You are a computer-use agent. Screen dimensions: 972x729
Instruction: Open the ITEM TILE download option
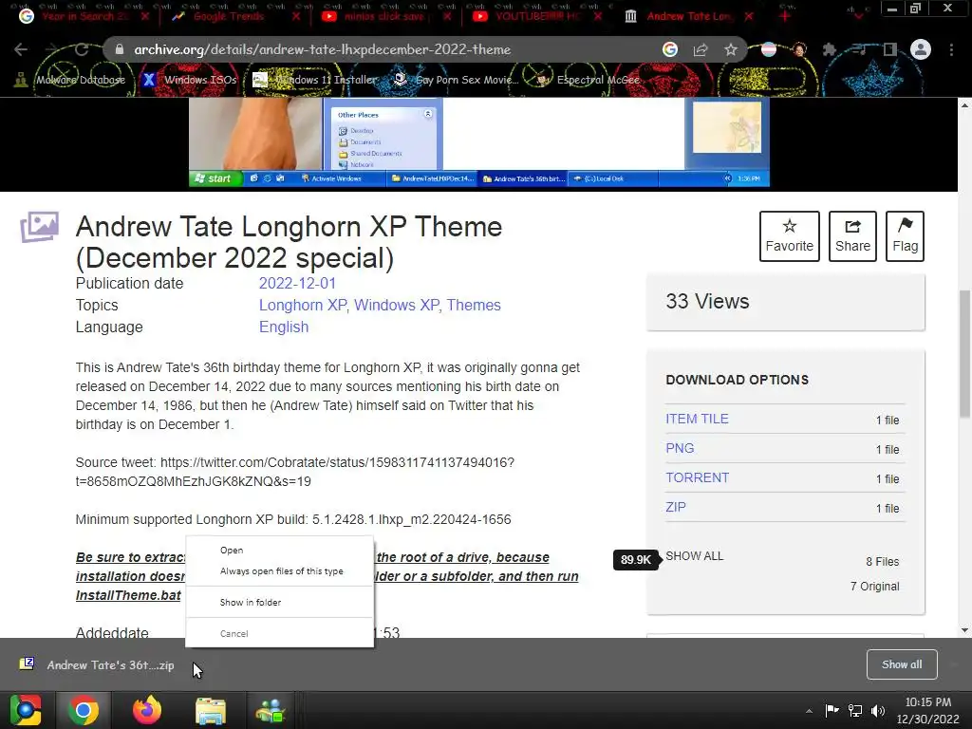click(697, 419)
